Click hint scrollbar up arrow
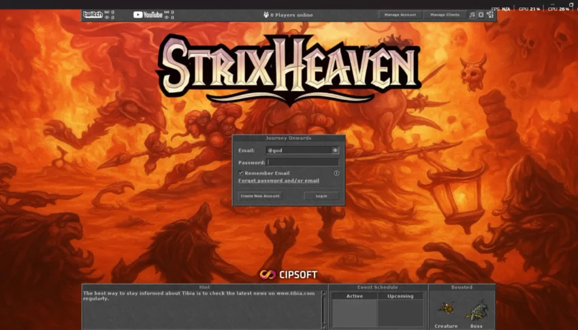The image size is (578, 330). [323, 293]
